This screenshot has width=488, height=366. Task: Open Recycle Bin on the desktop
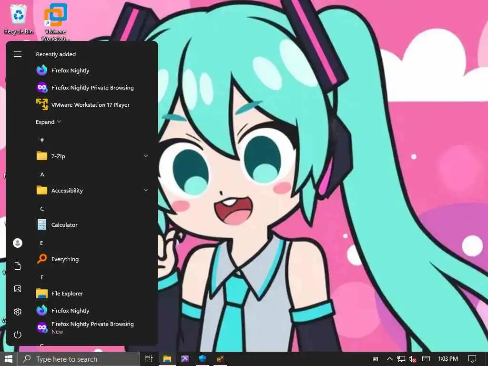(19, 19)
